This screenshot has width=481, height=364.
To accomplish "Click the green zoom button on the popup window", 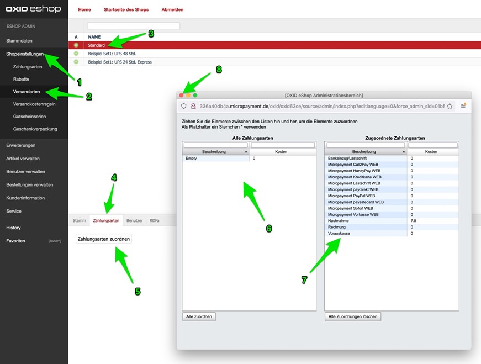I will tap(194, 95).
